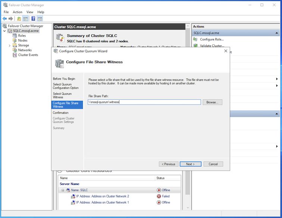The width and height of the screenshot is (282, 218).
Task: Open the View menu
Action: pyautogui.click(x=30, y=12)
